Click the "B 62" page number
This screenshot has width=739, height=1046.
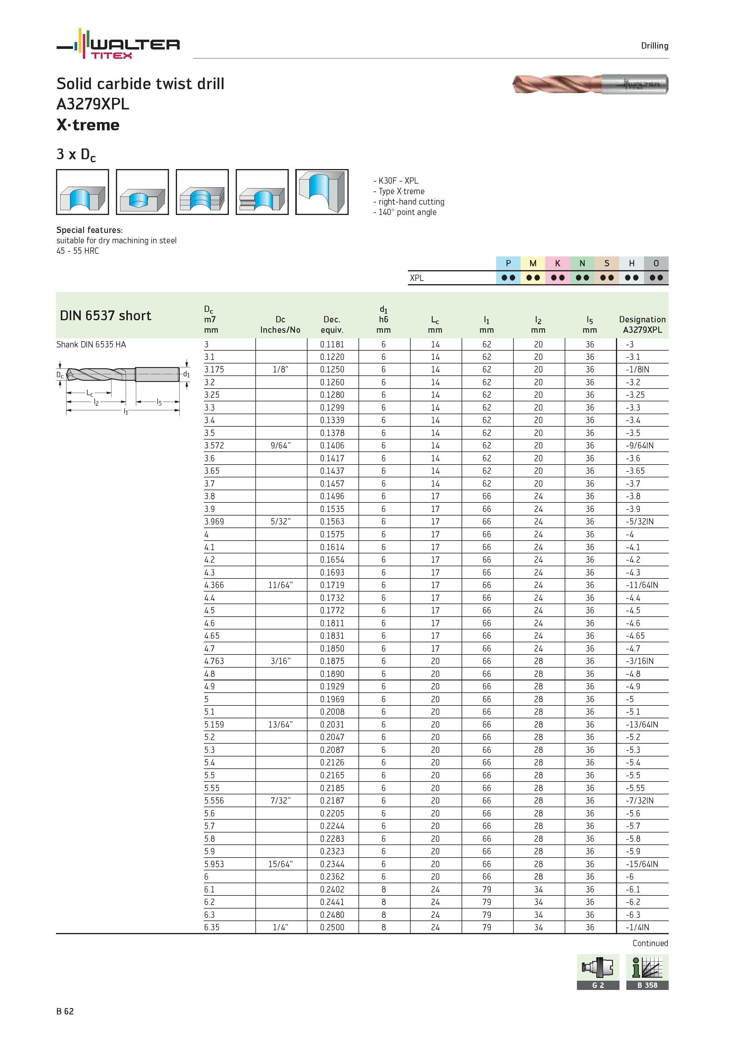[x=65, y=1011]
